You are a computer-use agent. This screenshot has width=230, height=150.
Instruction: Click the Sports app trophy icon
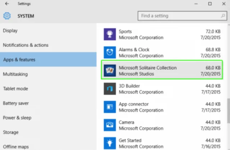(x=110, y=34)
